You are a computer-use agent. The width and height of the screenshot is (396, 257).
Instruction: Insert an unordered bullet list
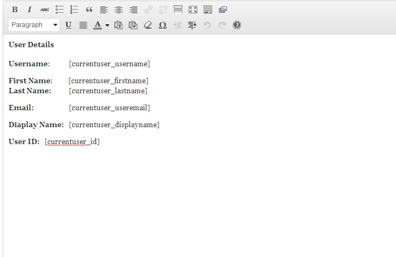click(59, 10)
